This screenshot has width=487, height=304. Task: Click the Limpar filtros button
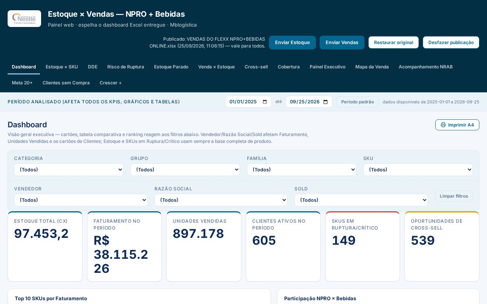[x=454, y=196]
